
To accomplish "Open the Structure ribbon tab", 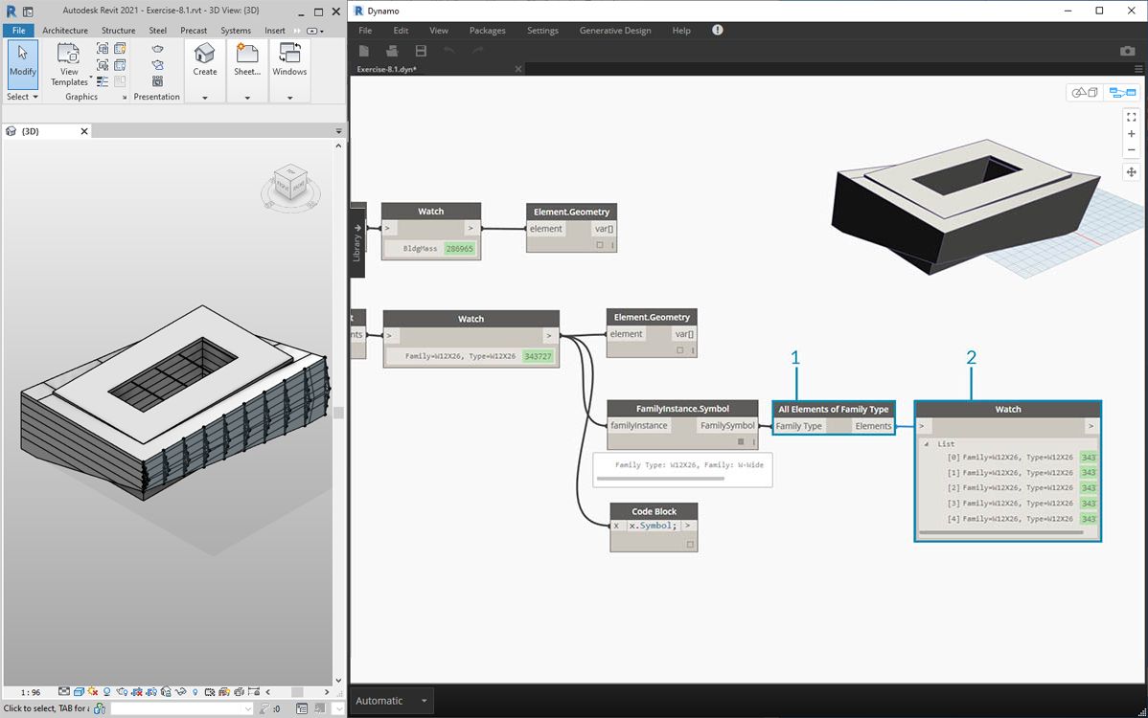I will [118, 31].
